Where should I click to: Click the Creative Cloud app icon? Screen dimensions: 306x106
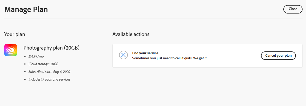coord(11,50)
